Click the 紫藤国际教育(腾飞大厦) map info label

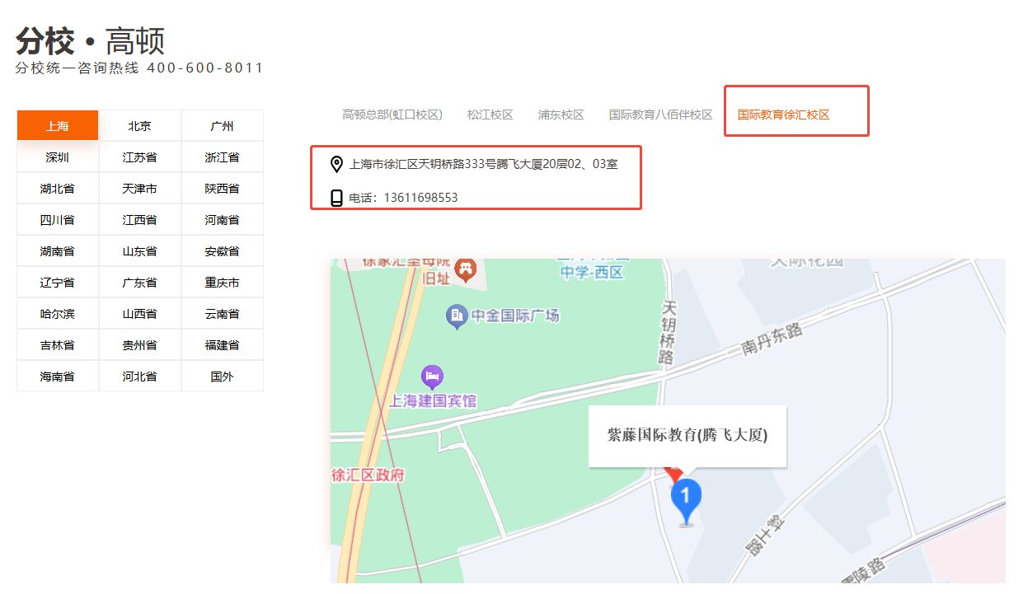[x=687, y=436]
